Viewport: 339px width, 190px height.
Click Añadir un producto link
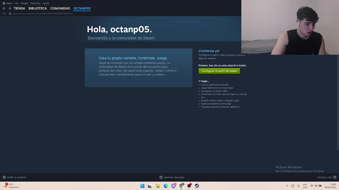16,177
